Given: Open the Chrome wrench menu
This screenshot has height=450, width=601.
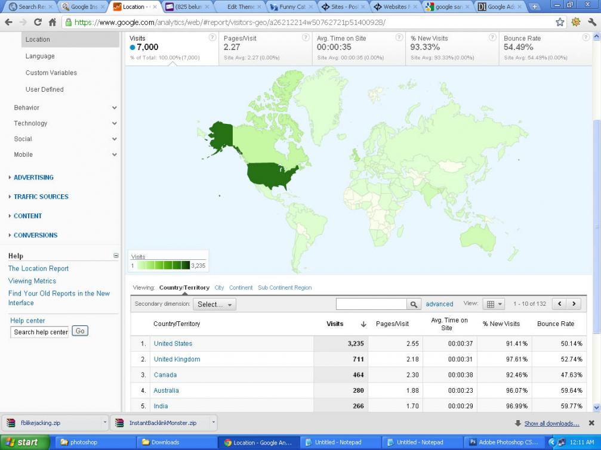Looking at the screenshot, I should click(x=592, y=22).
